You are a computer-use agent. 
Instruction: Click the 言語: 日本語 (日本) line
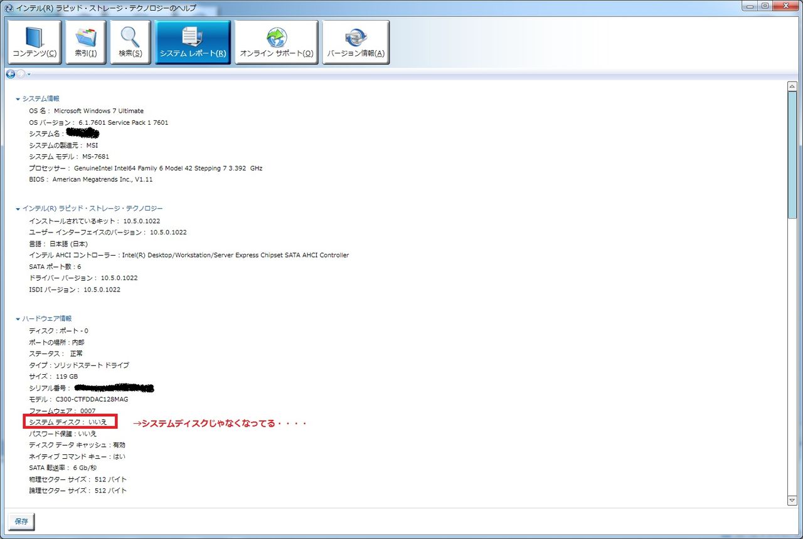pyautogui.click(x=58, y=244)
